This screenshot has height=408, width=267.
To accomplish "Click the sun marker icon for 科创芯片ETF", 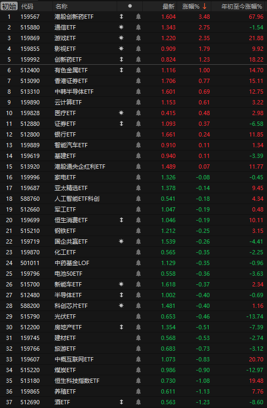I will point(121,306).
